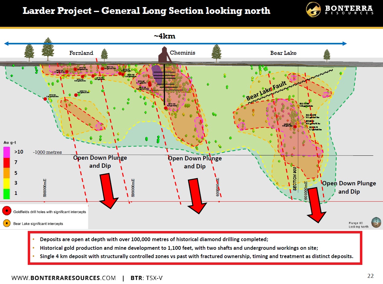Click the Fernland zone label
The image size is (383, 284).
(x=81, y=53)
